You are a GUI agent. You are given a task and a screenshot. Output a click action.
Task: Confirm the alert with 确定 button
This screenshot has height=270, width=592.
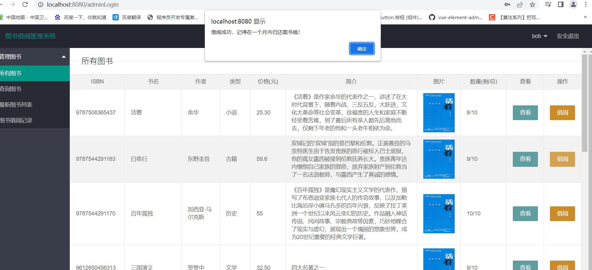[362, 49]
